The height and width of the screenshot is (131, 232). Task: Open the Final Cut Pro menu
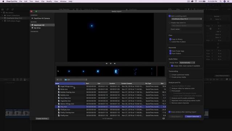pyautogui.click(x=12, y=1)
